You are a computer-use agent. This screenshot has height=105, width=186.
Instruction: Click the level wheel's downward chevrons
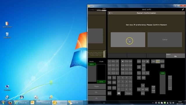[170, 88]
